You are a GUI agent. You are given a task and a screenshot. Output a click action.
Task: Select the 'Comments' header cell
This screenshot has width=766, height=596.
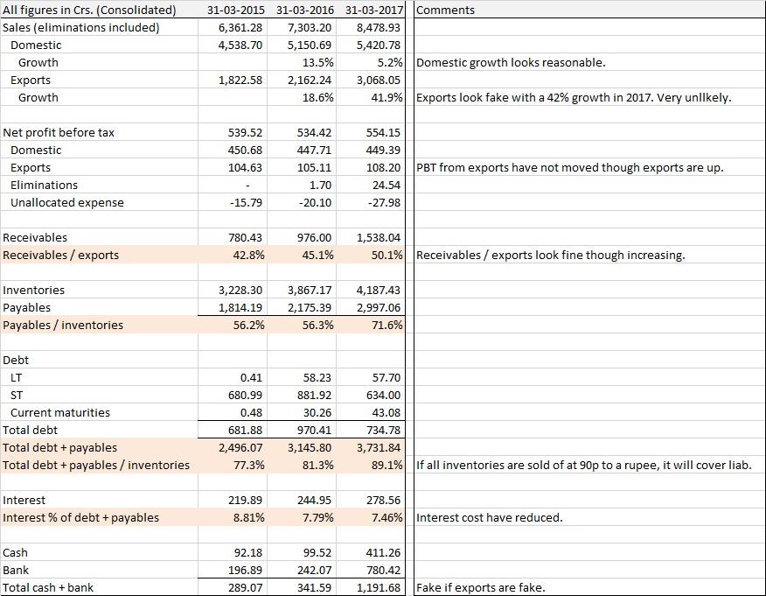coord(447,10)
